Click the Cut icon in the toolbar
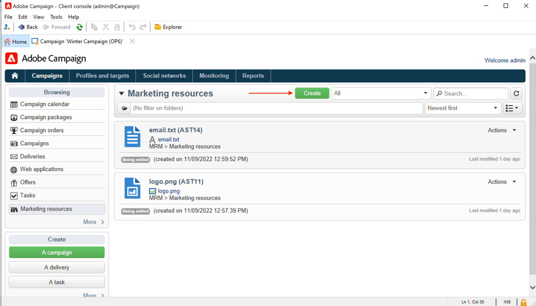 105,27
